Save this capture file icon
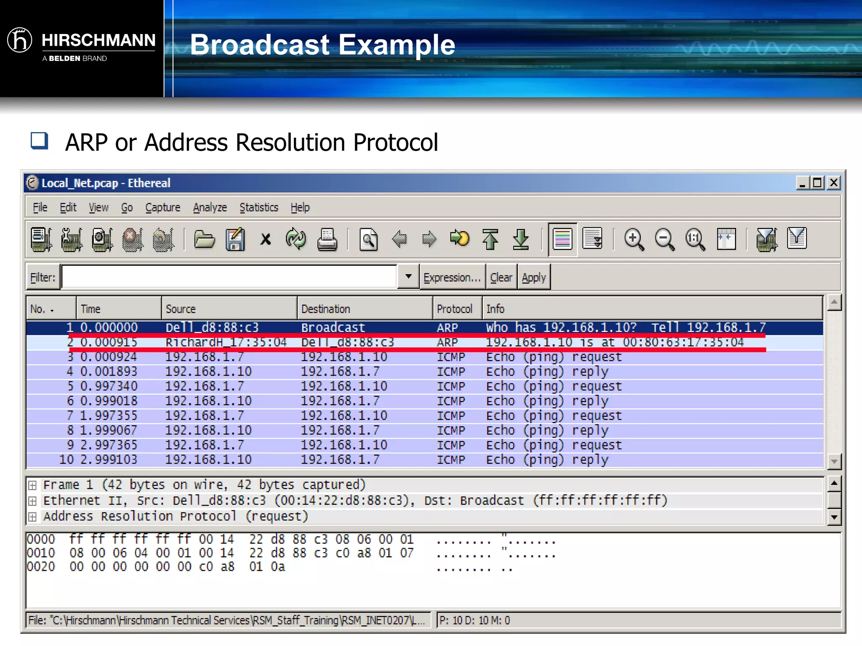 coord(235,239)
